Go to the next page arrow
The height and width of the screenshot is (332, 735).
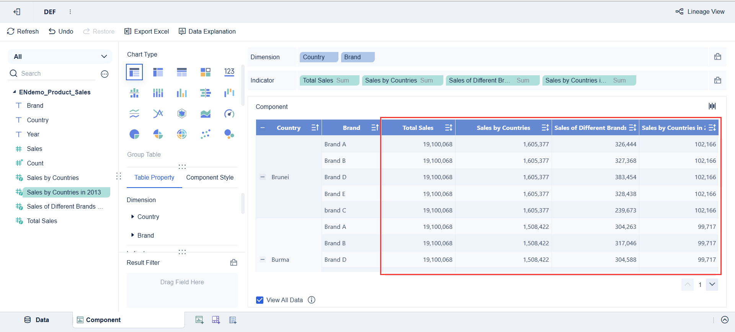(x=712, y=284)
